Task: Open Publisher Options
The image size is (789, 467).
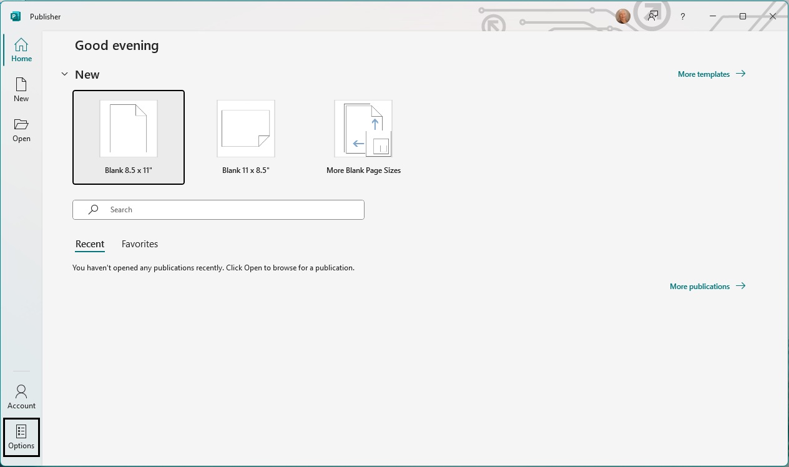Action: 21,437
